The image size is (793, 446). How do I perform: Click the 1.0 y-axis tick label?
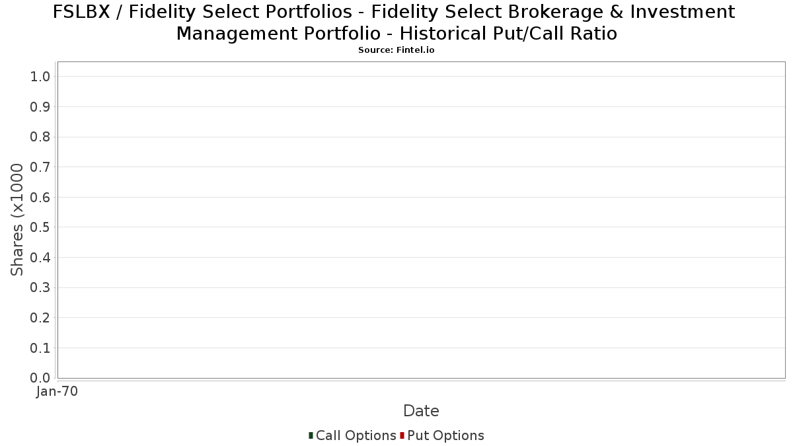[40, 77]
